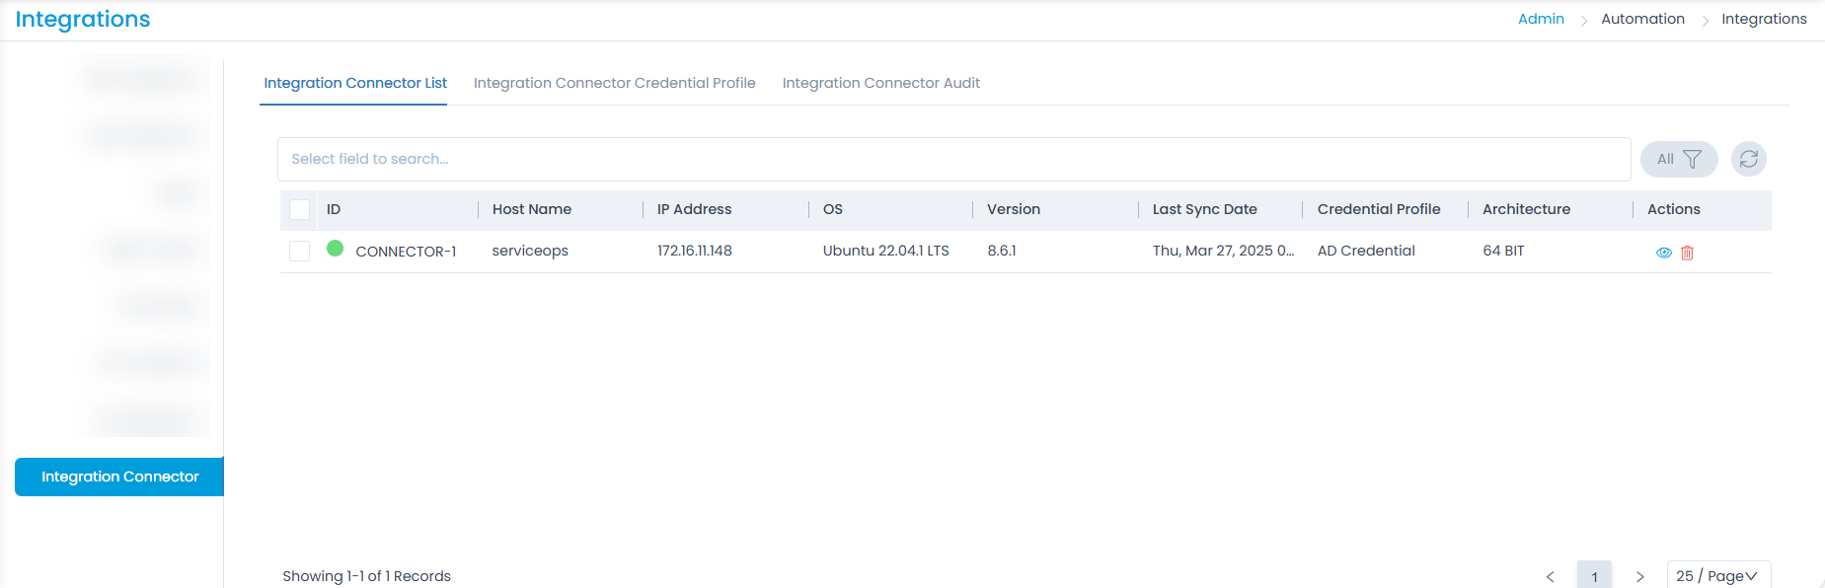The height and width of the screenshot is (588, 1825).
Task: Click the Last Sync Date column header
Action: [1204, 209]
